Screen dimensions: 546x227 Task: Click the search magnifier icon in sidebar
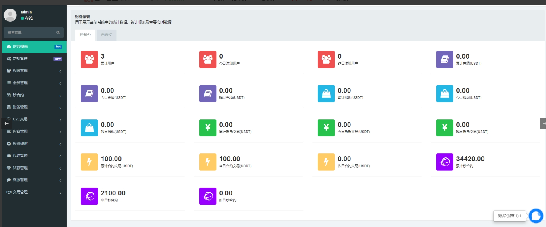(58, 32)
